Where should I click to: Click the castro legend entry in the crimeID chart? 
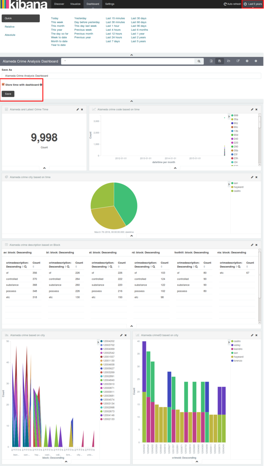pyautogui.click(x=236, y=341)
